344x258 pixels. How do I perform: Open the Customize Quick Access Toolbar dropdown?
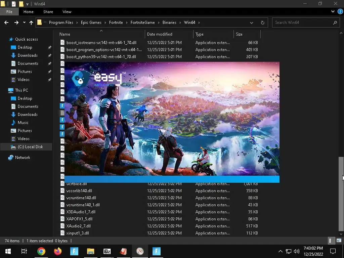(x=27, y=4)
